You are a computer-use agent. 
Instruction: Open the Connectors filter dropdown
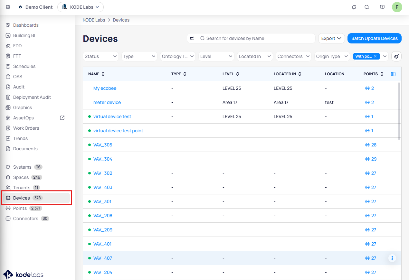click(294, 56)
